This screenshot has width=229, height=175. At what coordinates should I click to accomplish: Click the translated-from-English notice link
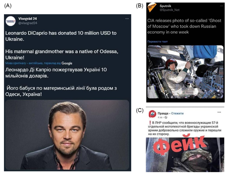click(x=33, y=63)
